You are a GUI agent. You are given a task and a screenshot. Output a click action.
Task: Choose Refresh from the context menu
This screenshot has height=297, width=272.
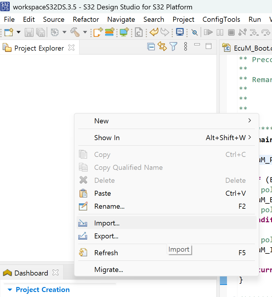pos(167,253)
